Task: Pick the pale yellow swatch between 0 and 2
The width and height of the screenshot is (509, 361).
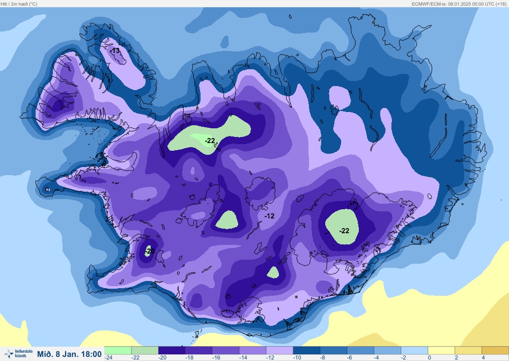Action: (x=441, y=350)
